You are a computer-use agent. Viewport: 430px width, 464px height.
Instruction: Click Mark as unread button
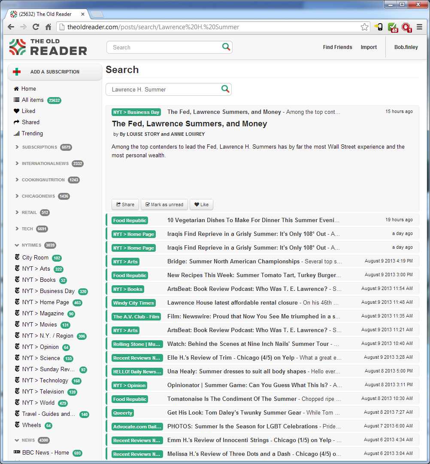coord(164,205)
